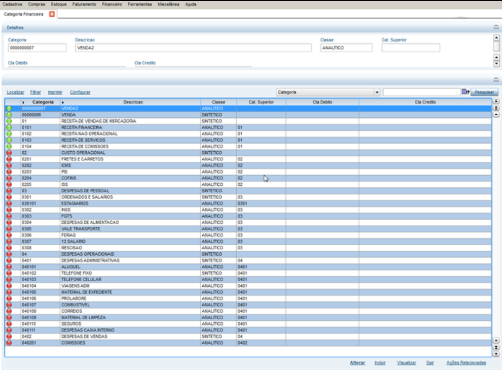Image resolution: width=502 pixels, height=370 pixels.
Task: Jump to last record with grid bottom button
Action: point(496,354)
